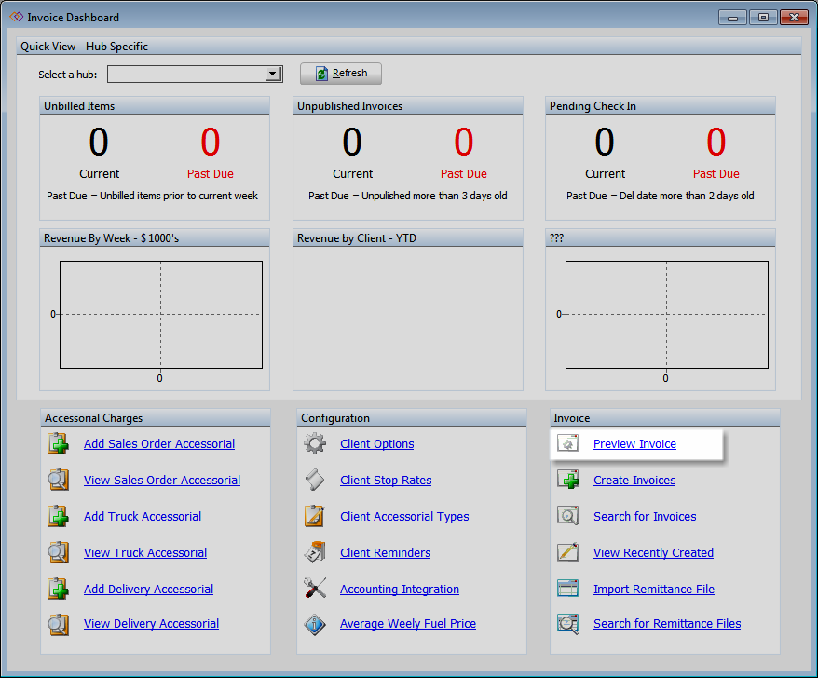Click the Search for Invoices magnifier icon
818x678 pixels.
coord(568,516)
